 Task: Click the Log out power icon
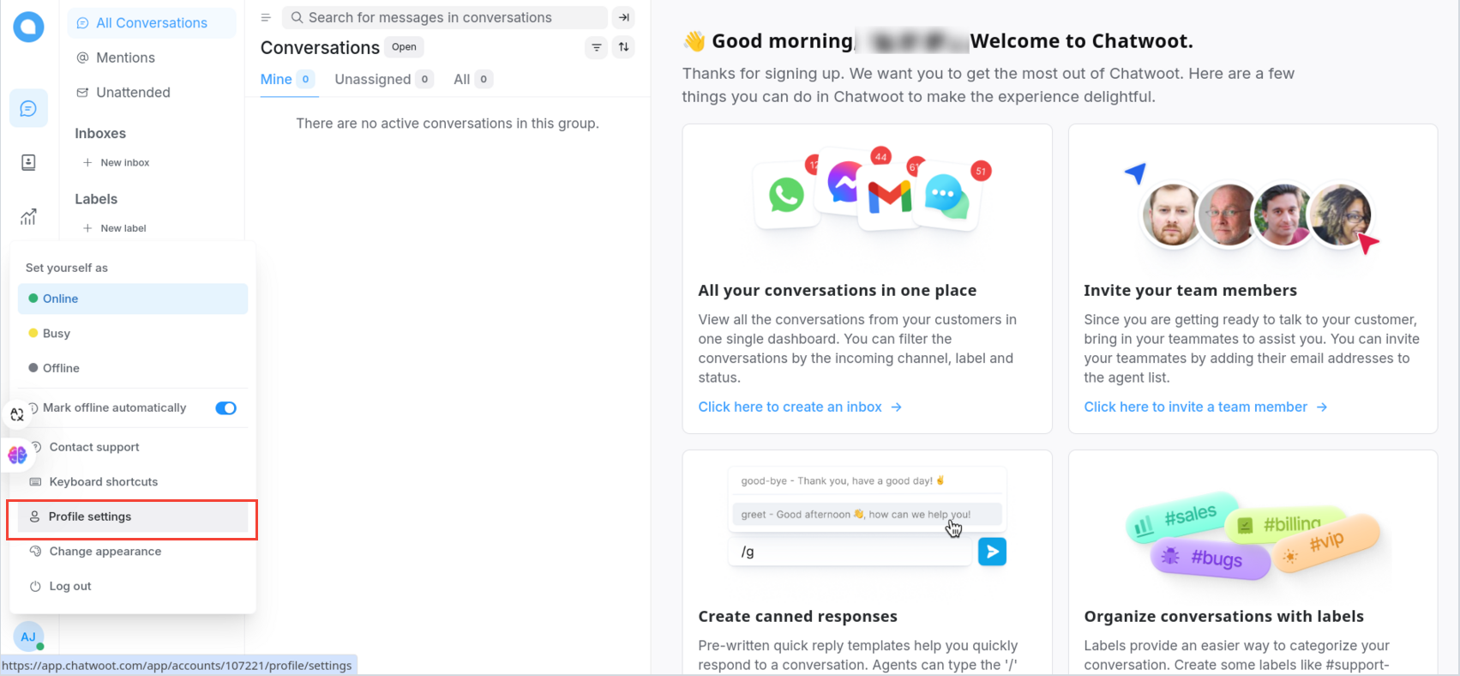[x=35, y=587]
